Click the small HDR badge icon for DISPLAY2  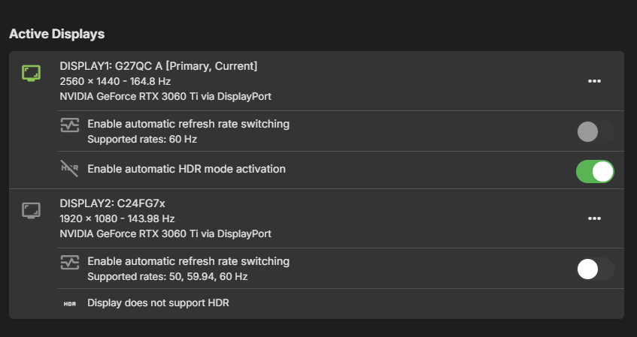coord(70,304)
